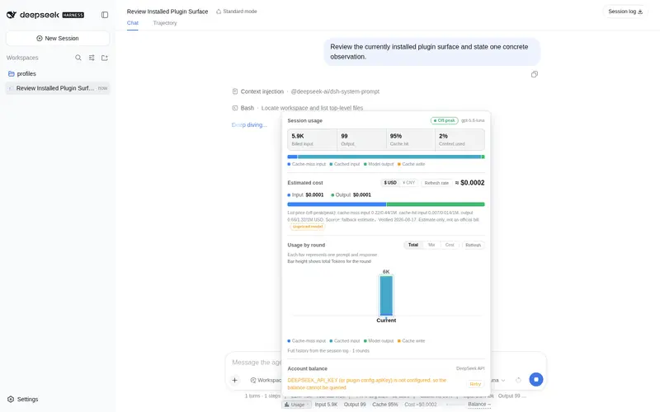
Task: Click the Billed input 5.9K stat card
Action: 313,139
